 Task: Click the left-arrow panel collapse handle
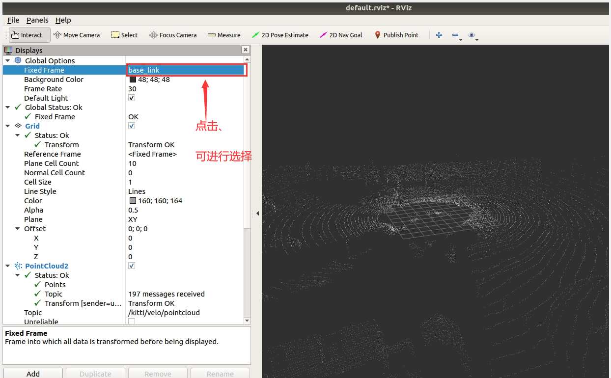[x=257, y=213]
